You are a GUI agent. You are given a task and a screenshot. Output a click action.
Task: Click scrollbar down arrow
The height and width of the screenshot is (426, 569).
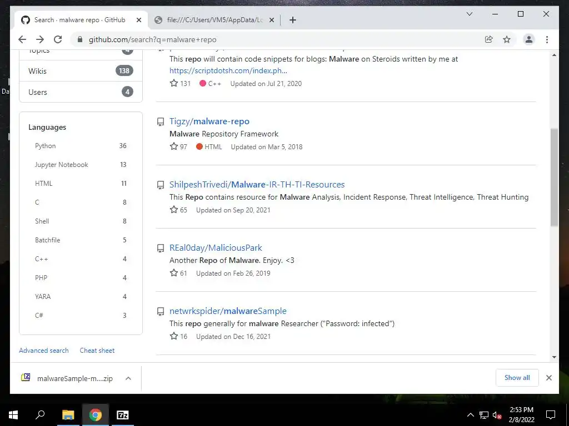click(554, 357)
